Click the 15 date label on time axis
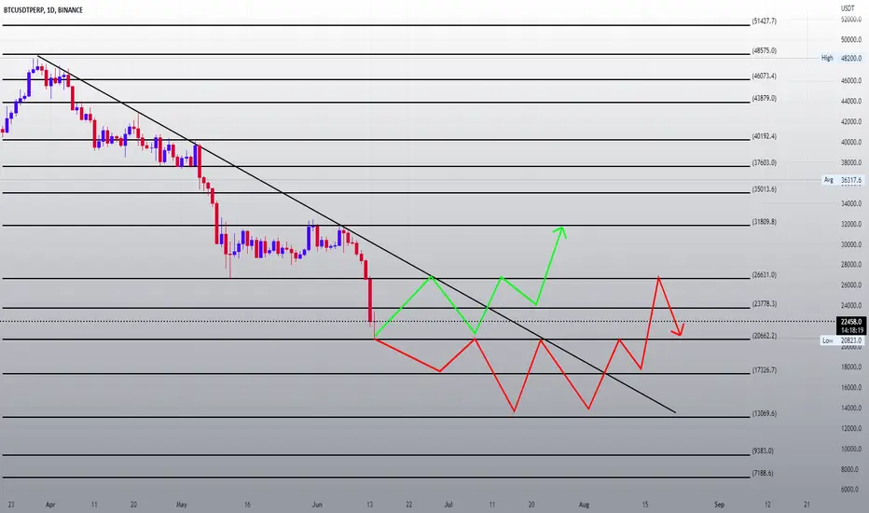Viewport: 869px width, 513px height. pos(645,505)
